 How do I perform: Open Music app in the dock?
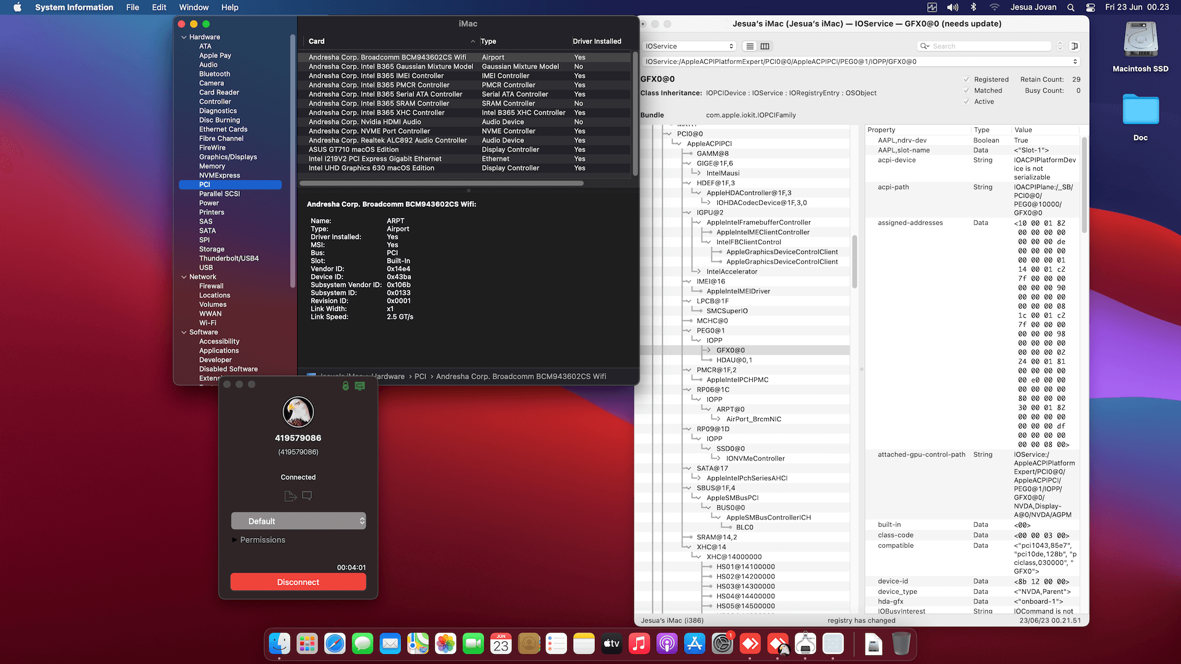click(x=640, y=644)
